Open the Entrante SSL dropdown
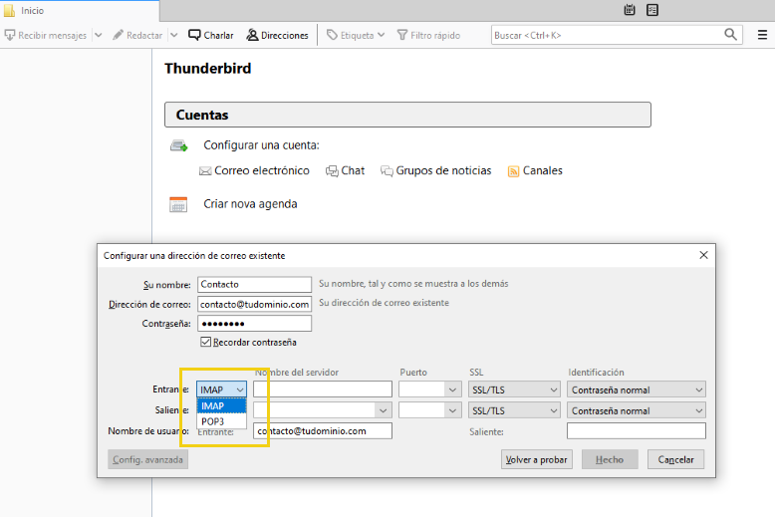The width and height of the screenshot is (775, 517). click(x=514, y=389)
